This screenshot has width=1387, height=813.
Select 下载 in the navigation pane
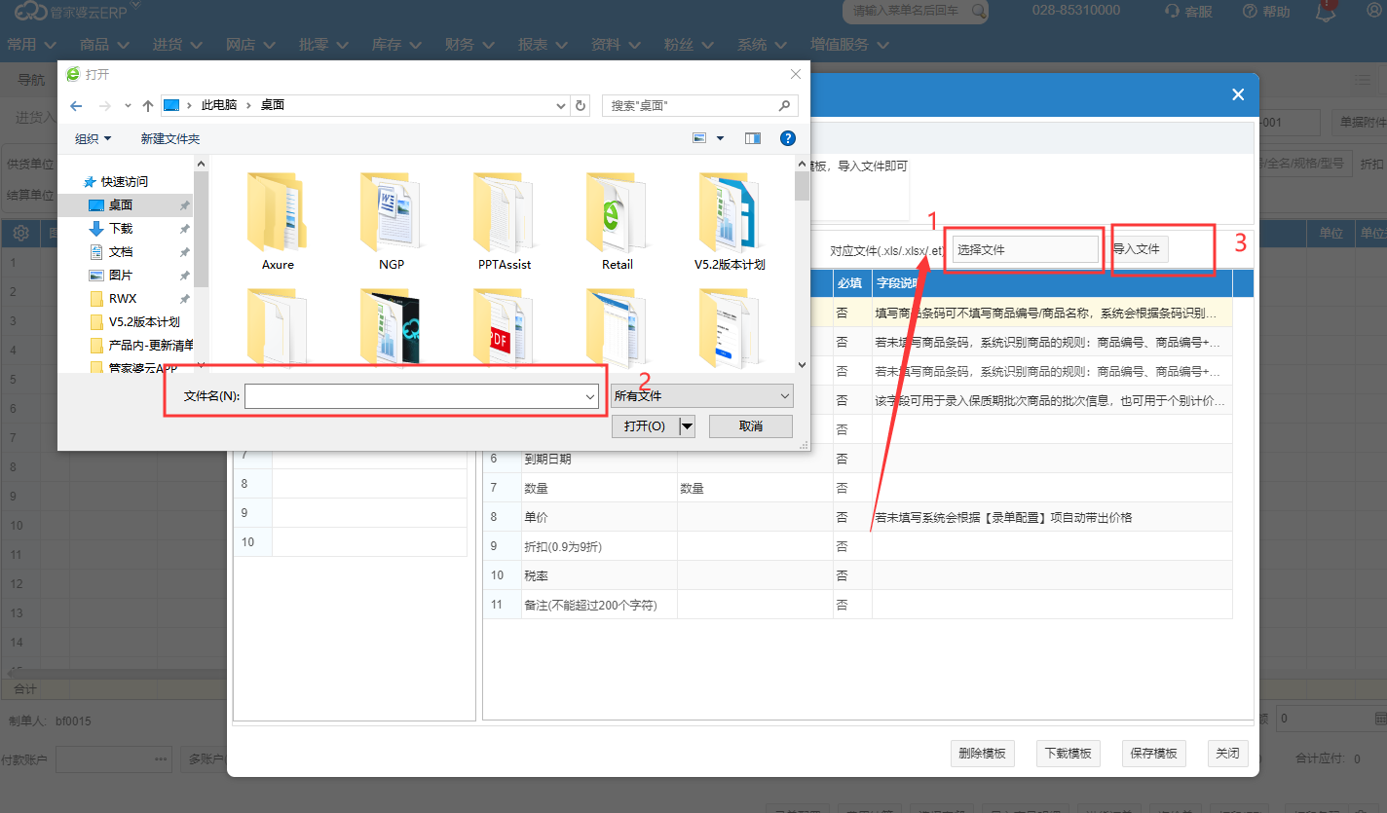coord(121,229)
